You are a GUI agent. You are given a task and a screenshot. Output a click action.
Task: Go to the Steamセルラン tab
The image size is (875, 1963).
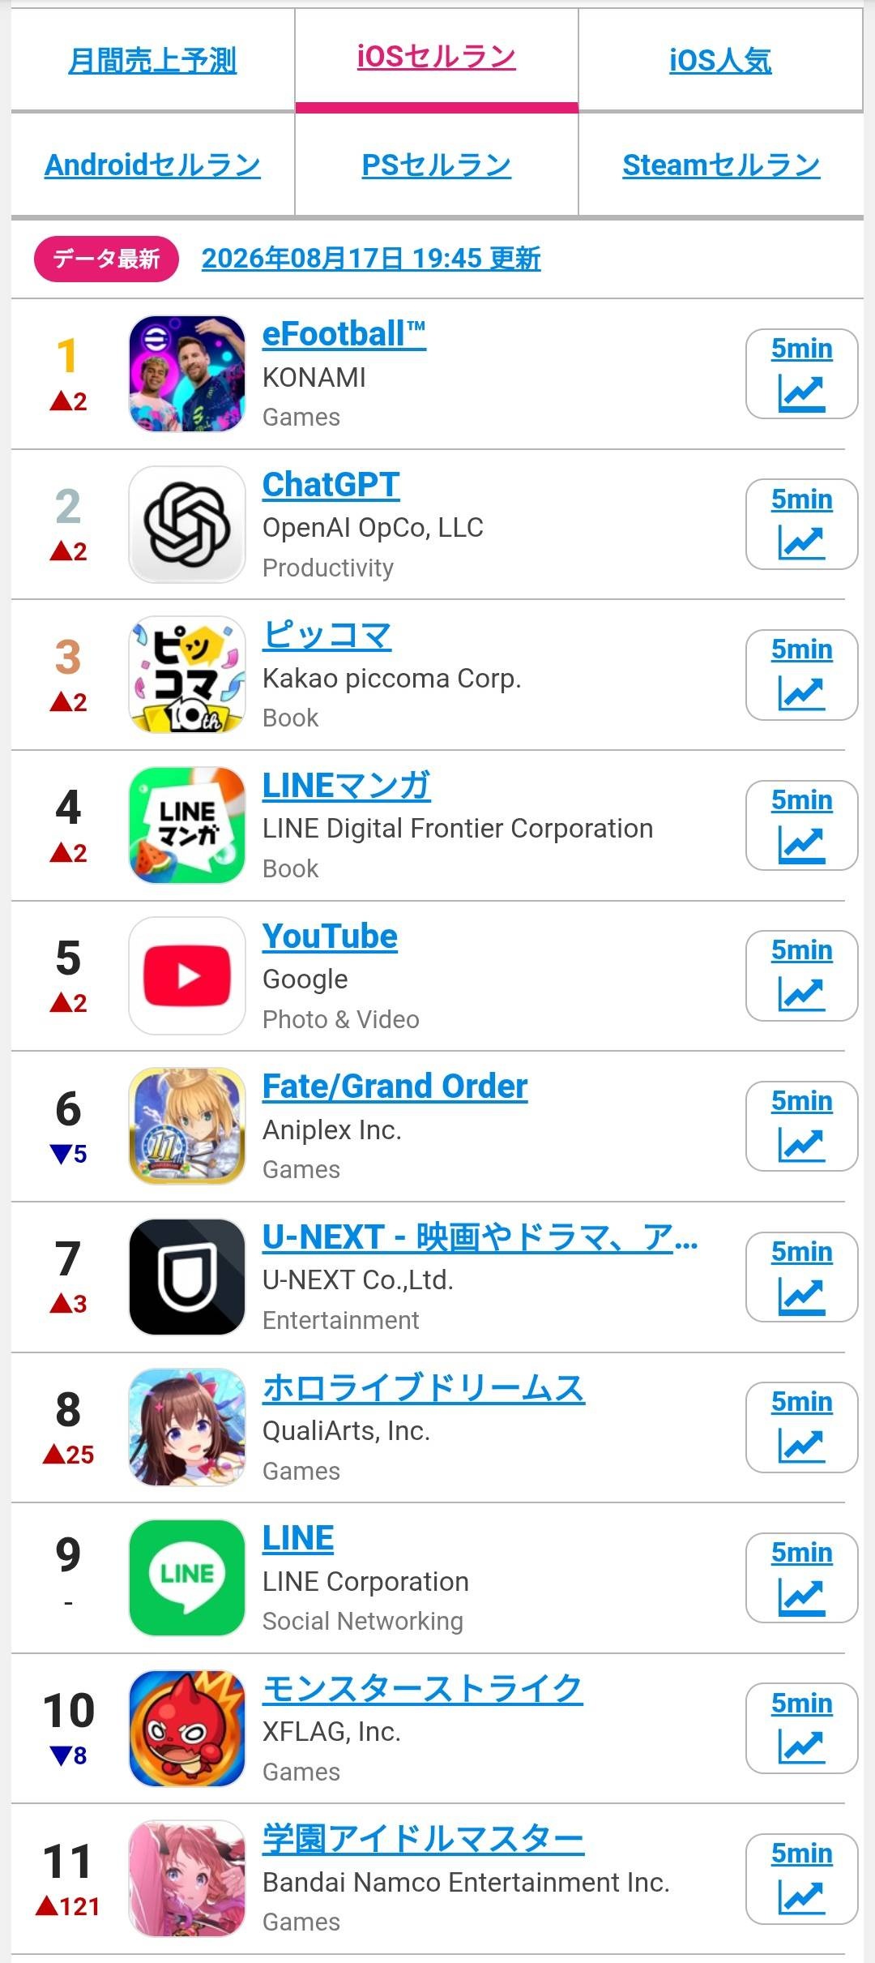click(721, 165)
